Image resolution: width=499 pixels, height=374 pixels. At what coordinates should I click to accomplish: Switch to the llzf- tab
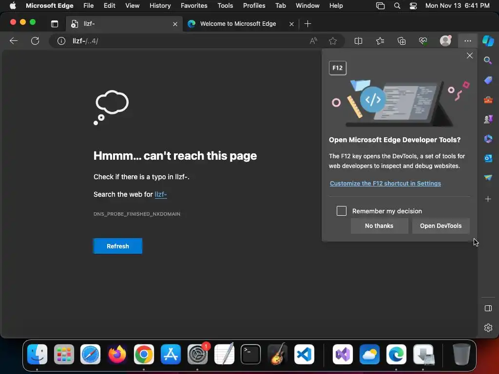coord(124,23)
